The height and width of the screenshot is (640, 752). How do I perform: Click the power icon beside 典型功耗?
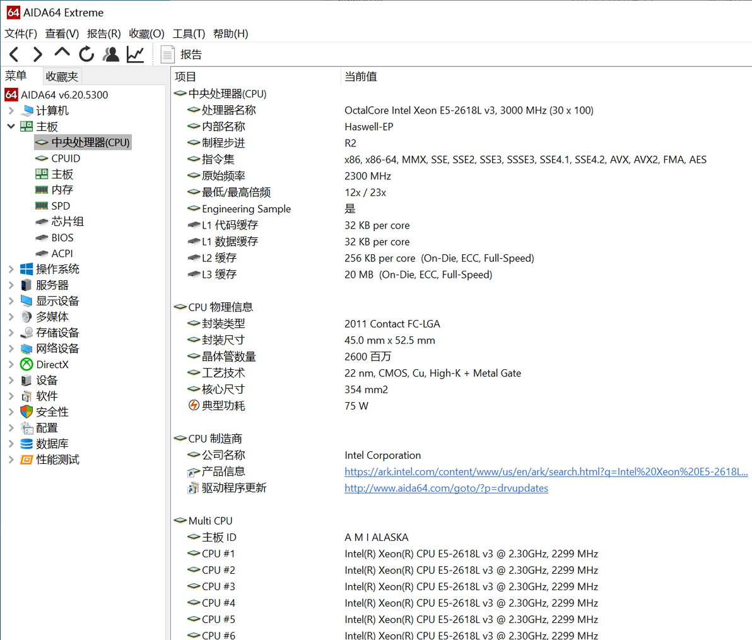(194, 405)
